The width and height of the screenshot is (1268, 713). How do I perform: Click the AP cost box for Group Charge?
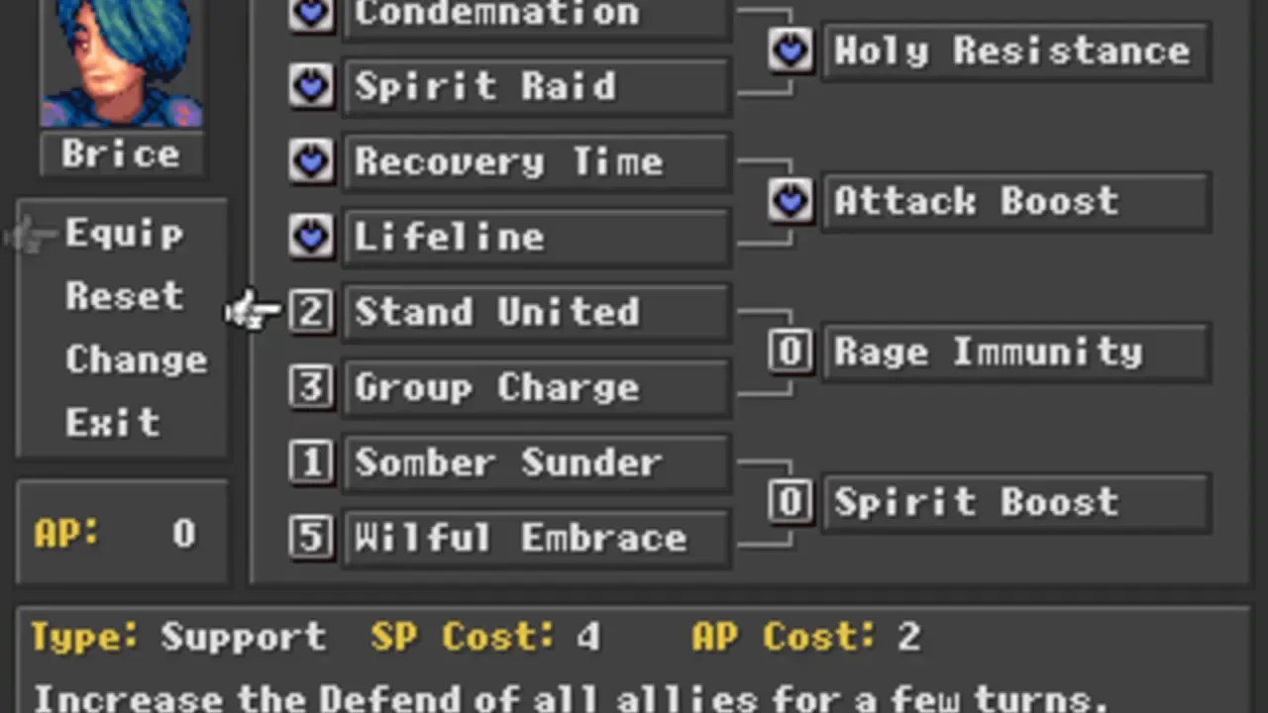(x=312, y=387)
